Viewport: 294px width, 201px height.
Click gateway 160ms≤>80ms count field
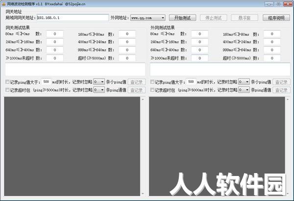tap(127, 34)
